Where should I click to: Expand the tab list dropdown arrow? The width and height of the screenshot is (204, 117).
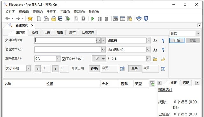[x=199, y=25]
